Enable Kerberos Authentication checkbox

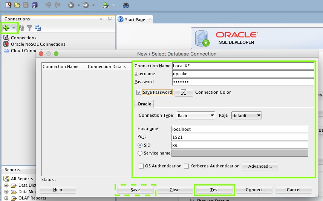click(x=187, y=166)
